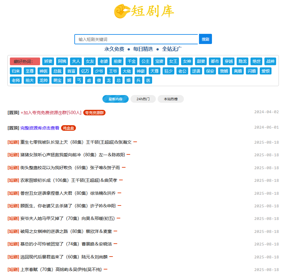Click the 都市 keyword tag
Image resolution: width=290 pixels, height=275 pixels.
pyautogui.click(x=215, y=62)
